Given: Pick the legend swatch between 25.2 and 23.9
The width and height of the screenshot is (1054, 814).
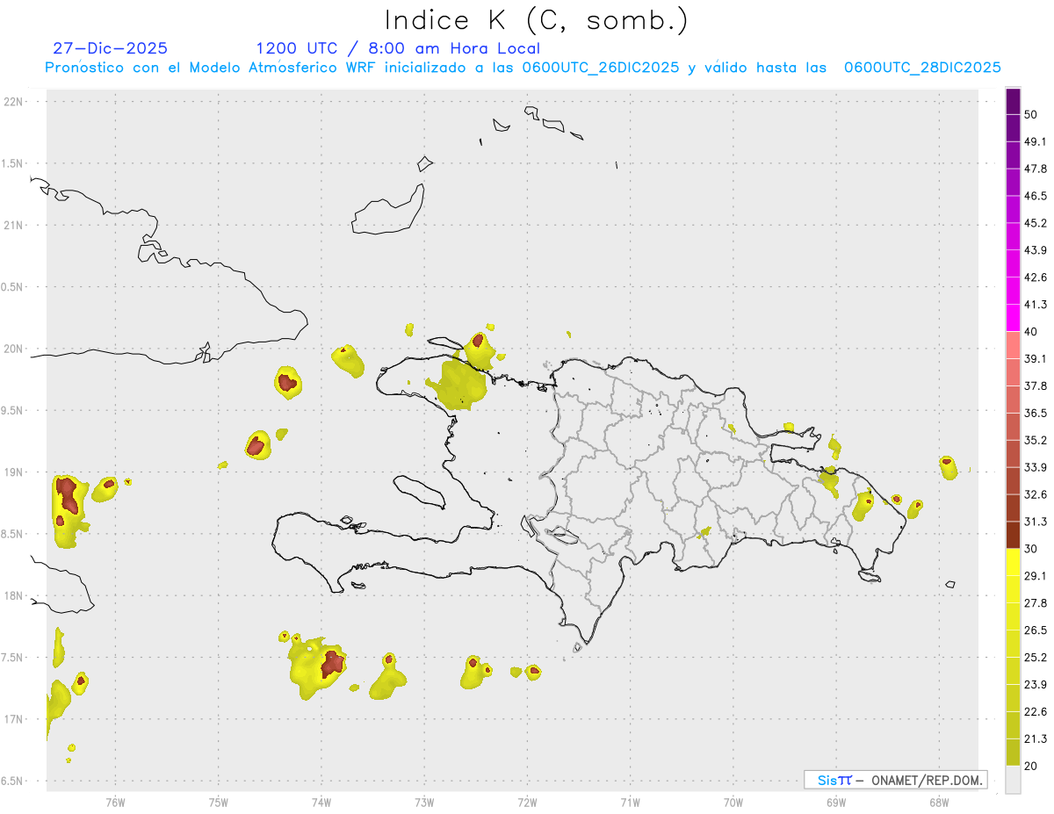Looking at the screenshot, I should pyautogui.click(x=1014, y=672).
